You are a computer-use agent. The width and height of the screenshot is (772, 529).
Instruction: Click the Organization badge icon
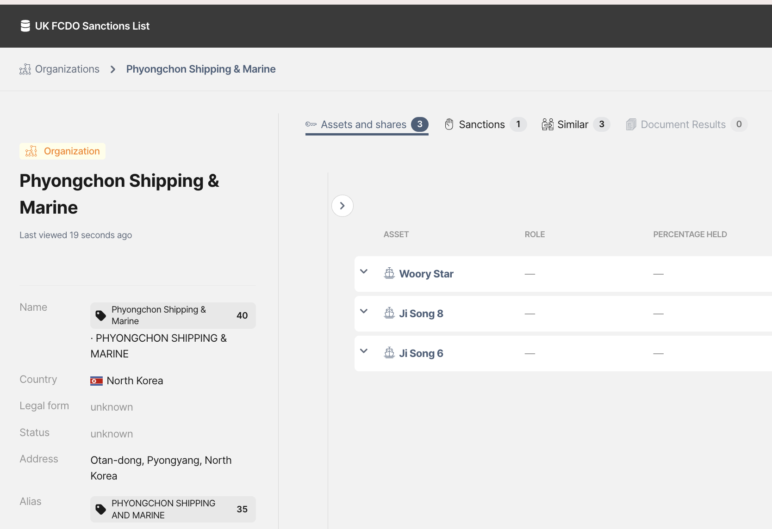click(x=31, y=151)
